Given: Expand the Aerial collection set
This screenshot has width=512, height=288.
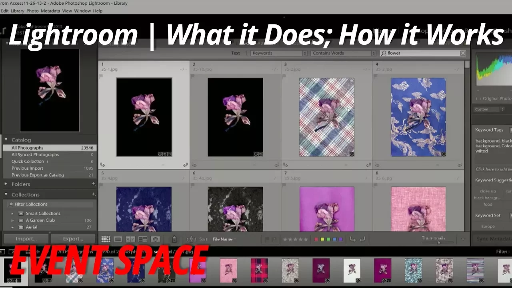Looking at the screenshot, I should click(x=12, y=227).
